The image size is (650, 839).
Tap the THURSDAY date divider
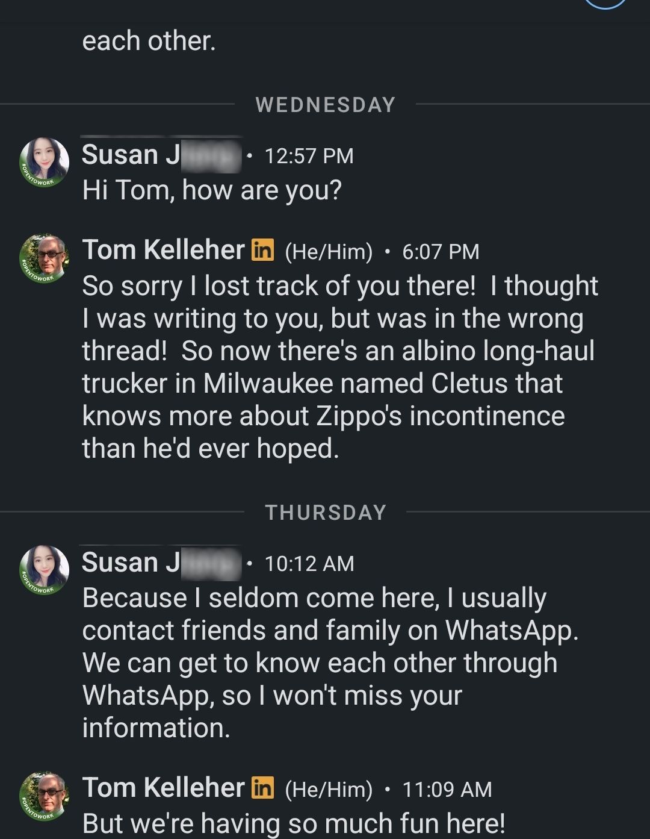coord(326,513)
